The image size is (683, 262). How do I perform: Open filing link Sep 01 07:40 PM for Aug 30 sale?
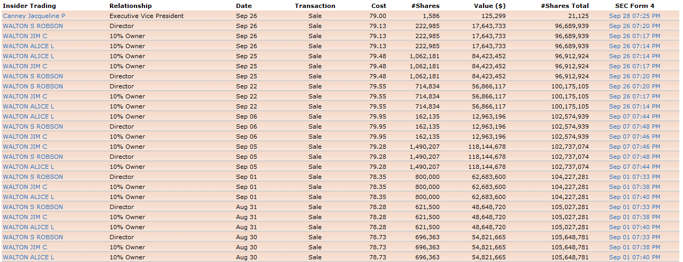coord(634,257)
